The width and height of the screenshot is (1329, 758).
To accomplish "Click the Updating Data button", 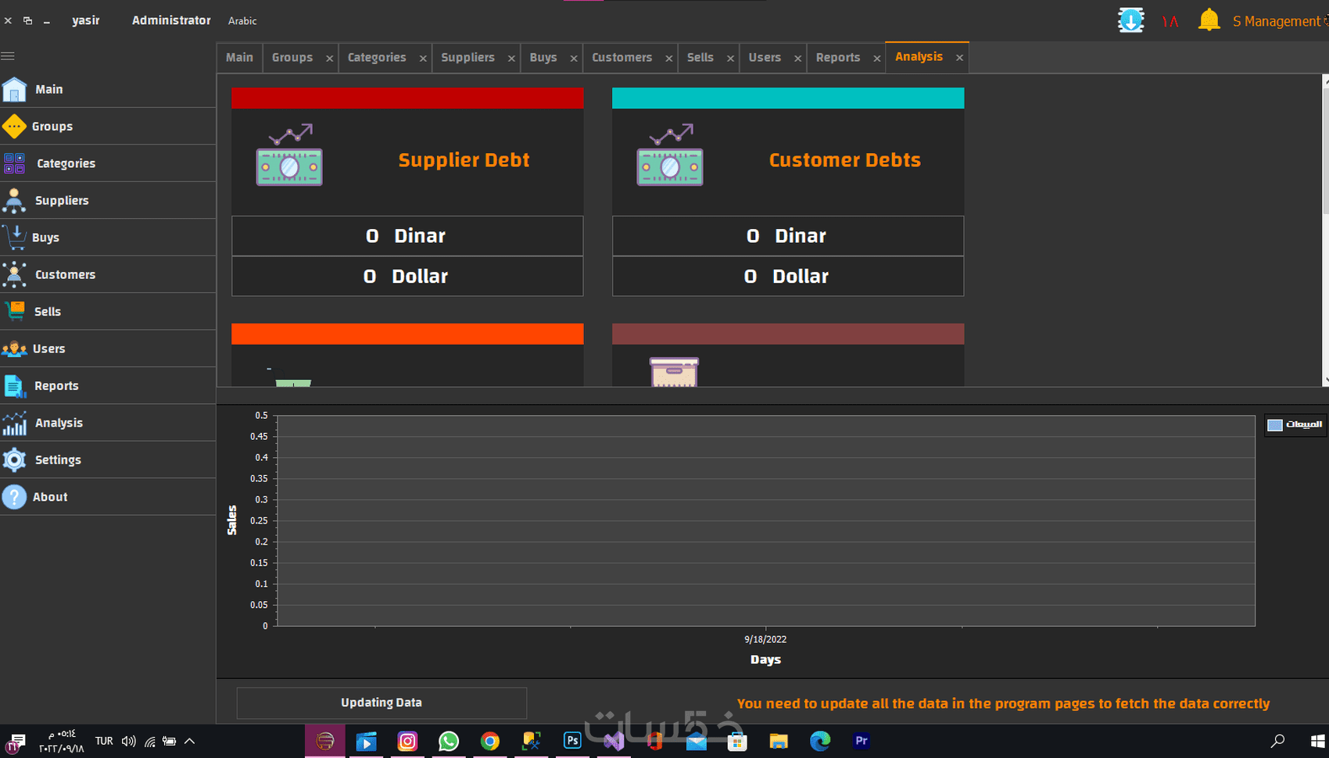I will pyautogui.click(x=382, y=703).
